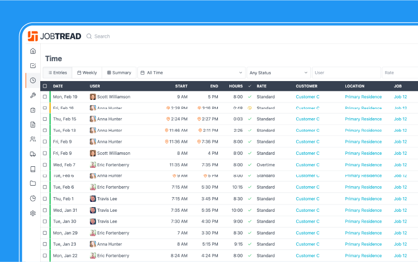
Task: Open the people icon in the sidebar
Action: pos(33,139)
